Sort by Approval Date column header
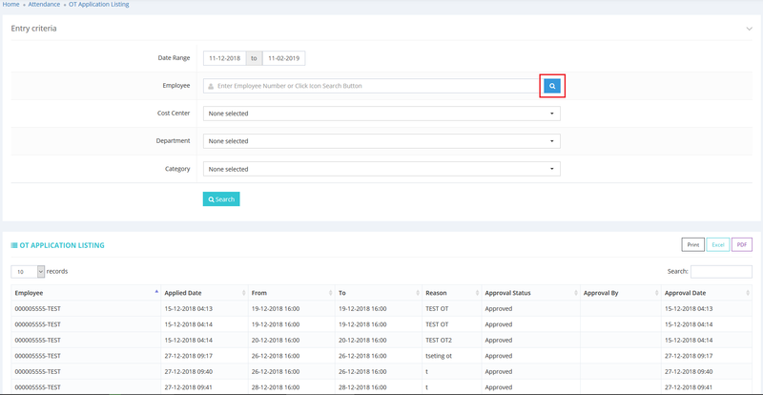Image resolution: width=763 pixels, height=395 pixels. point(707,293)
